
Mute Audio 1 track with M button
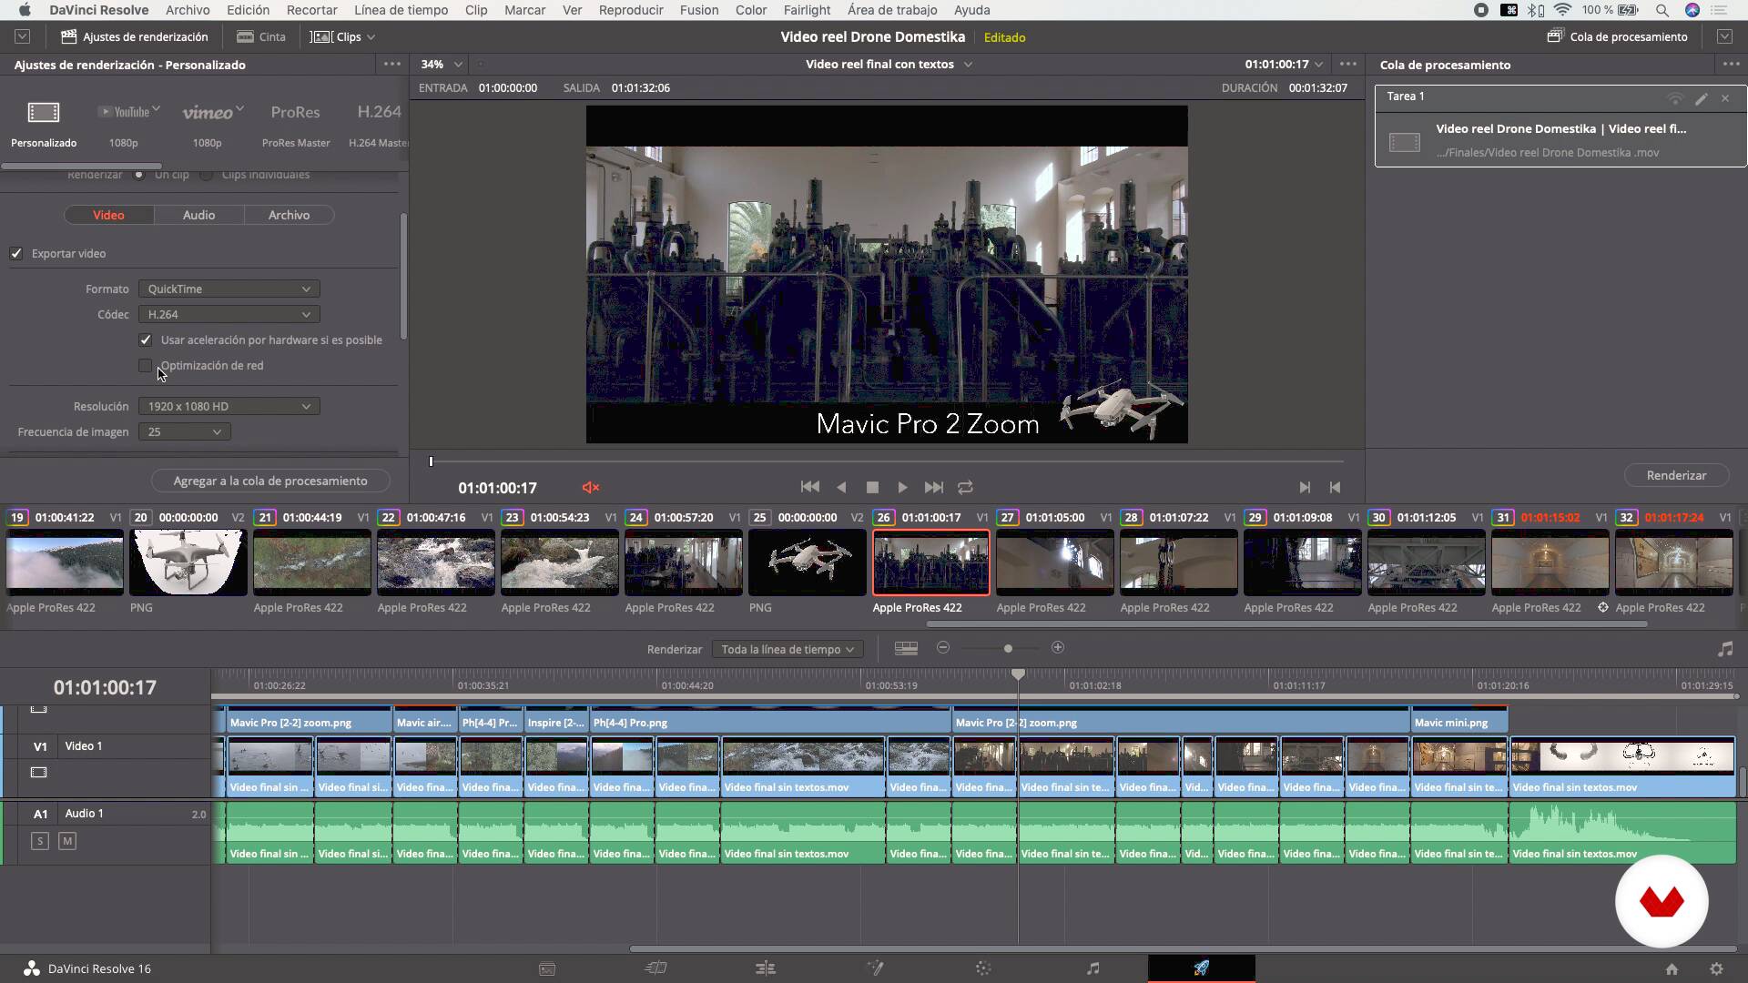coord(67,841)
